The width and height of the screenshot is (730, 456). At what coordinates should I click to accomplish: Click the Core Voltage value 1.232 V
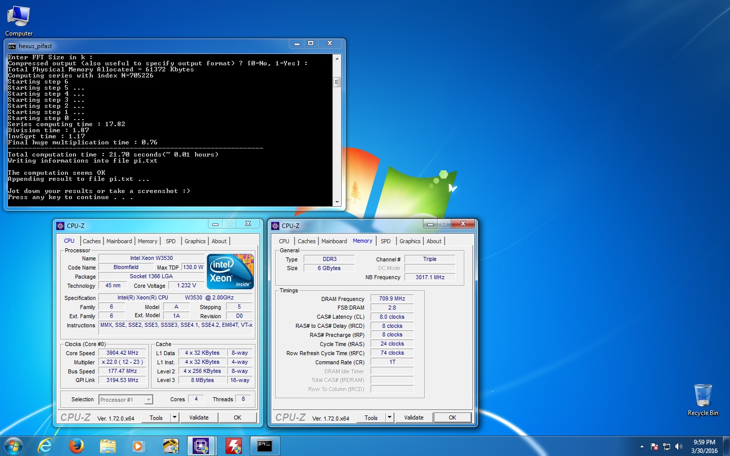click(186, 285)
